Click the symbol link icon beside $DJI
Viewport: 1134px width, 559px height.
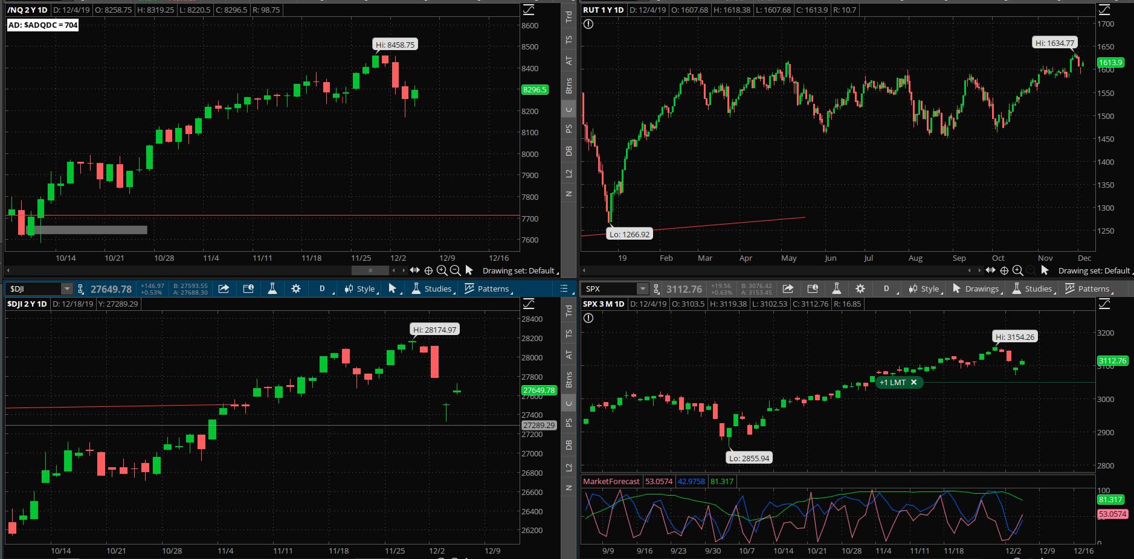point(80,289)
